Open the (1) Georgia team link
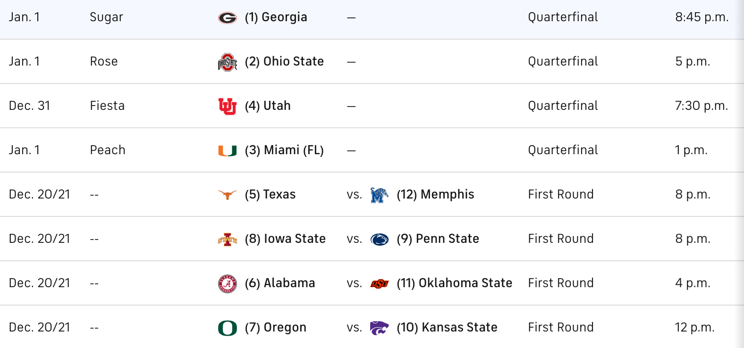The image size is (744, 348). pyautogui.click(x=276, y=17)
